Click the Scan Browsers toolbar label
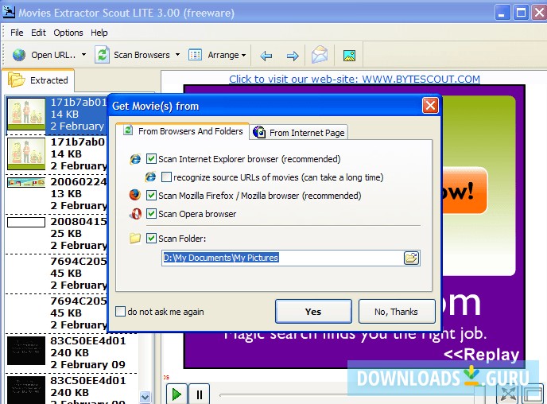 click(142, 55)
